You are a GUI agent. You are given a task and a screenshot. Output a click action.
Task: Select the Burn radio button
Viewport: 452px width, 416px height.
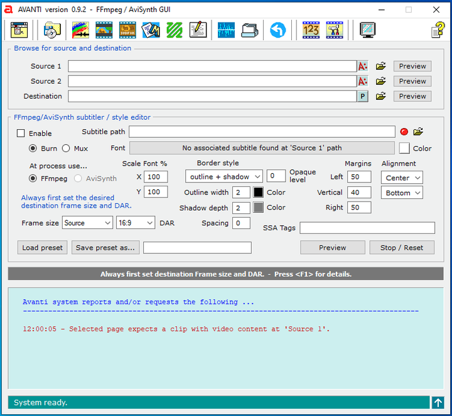[x=33, y=149]
